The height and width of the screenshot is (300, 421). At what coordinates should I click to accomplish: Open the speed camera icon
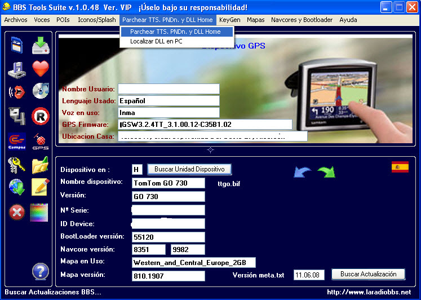tap(17, 116)
